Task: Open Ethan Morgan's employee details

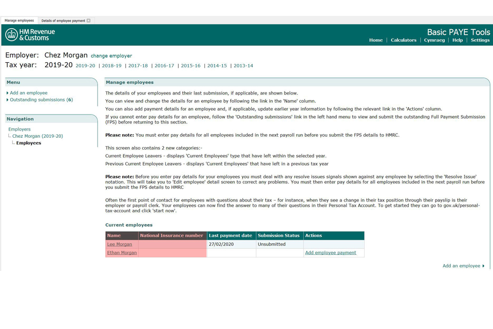Action: [x=121, y=252]
